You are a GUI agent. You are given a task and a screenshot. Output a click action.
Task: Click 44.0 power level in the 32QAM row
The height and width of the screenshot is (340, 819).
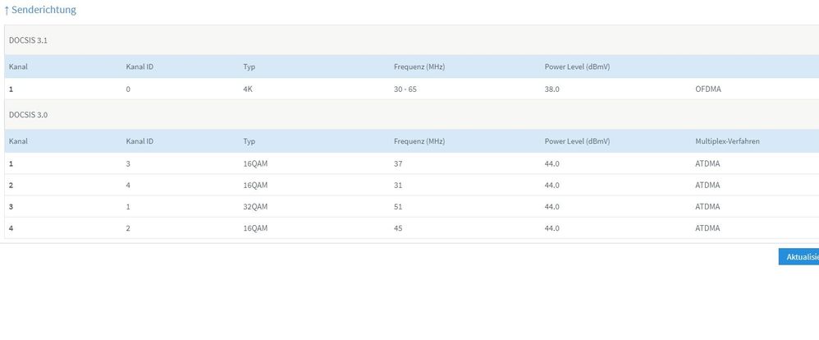[x=552, y=207]
